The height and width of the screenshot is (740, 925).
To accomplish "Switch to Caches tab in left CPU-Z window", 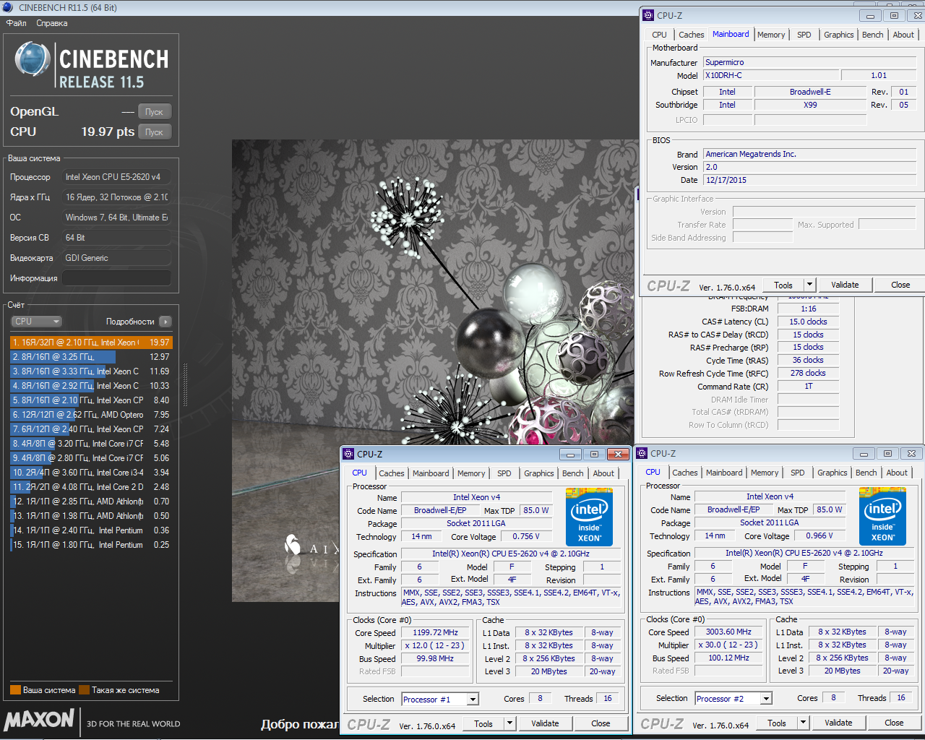I will [x=392, y=473].
